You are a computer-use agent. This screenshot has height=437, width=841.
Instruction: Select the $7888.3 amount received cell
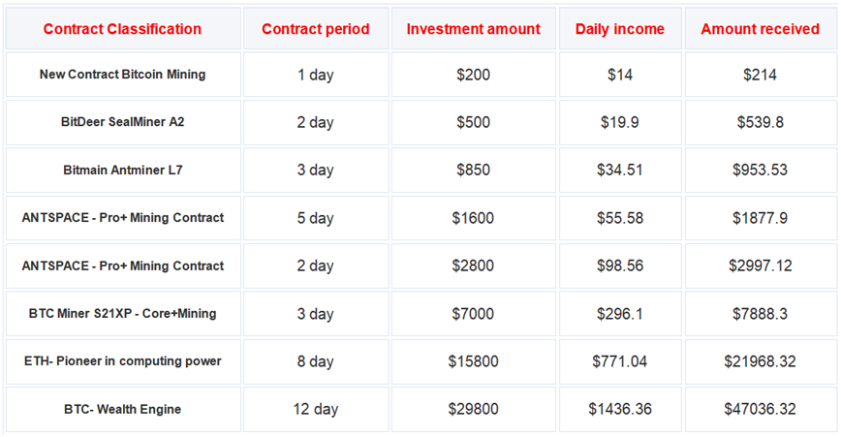pyautogui.click(x=760, y=314)
